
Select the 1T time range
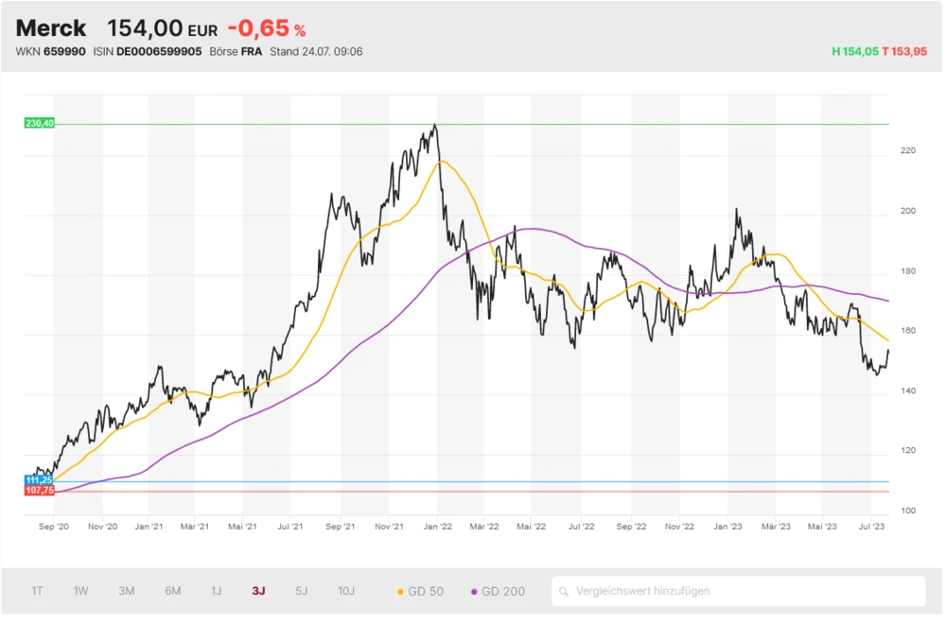pyautogui.click(x=37, y=591)
